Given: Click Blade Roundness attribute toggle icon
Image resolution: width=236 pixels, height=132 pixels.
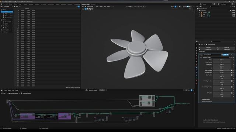Looking at the screenshot, I should click(232, 70).
